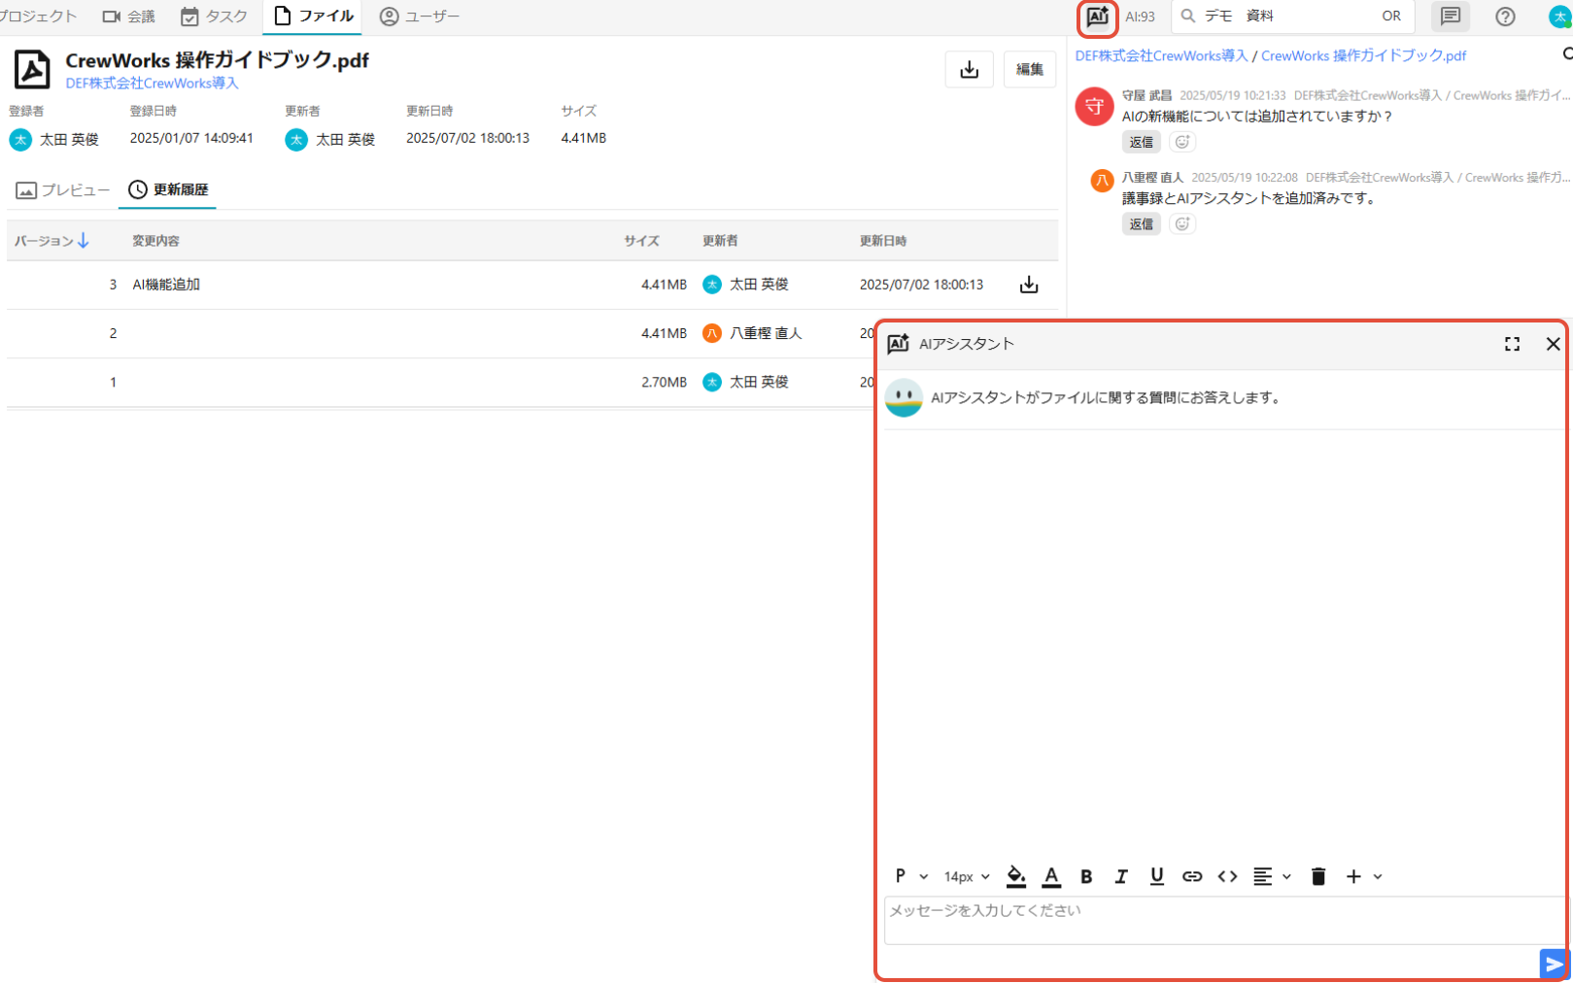The height and width of the screenshot is (983, 1573).
Task: Open text alignment dropdown
Action: click(x=1271, y=876)
